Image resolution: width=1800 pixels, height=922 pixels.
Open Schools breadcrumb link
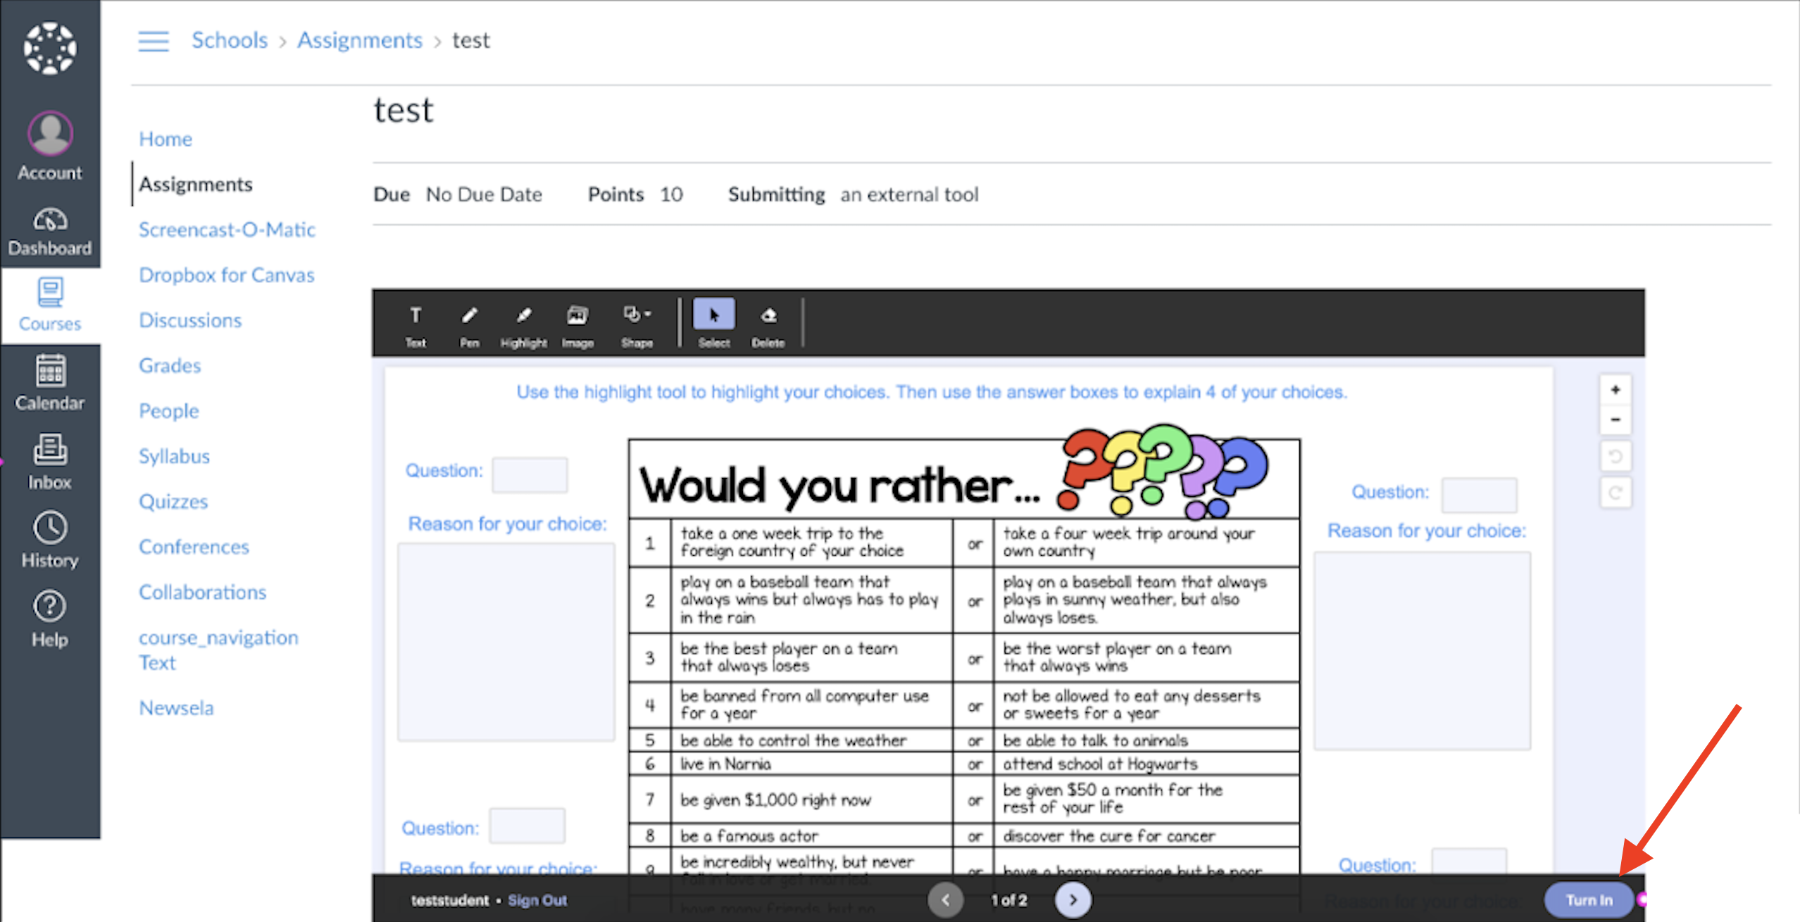(x=230, y=40)
